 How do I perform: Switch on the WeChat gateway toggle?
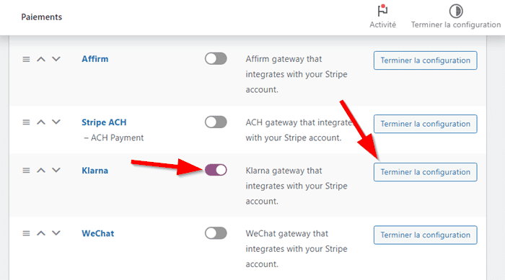tap(216, 233)
